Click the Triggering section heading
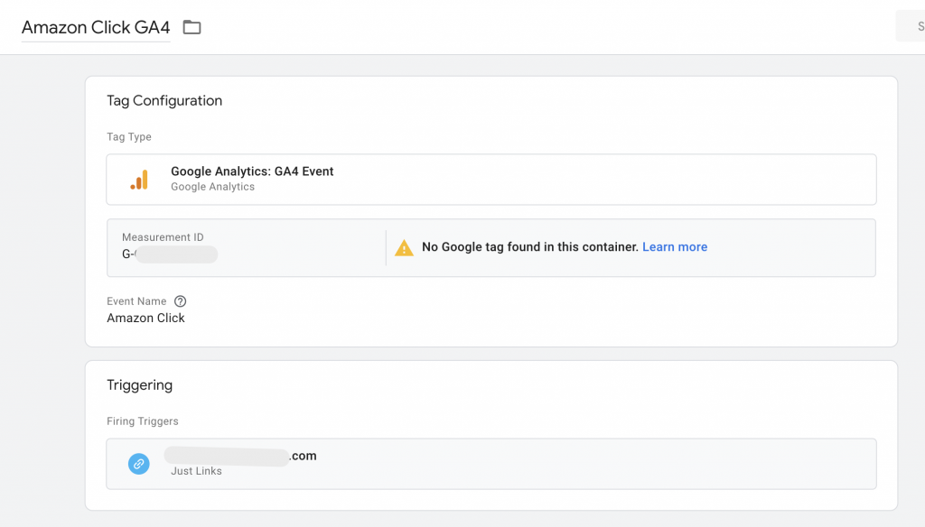Viewport: 925px width, 527px height. click(140, 385)
